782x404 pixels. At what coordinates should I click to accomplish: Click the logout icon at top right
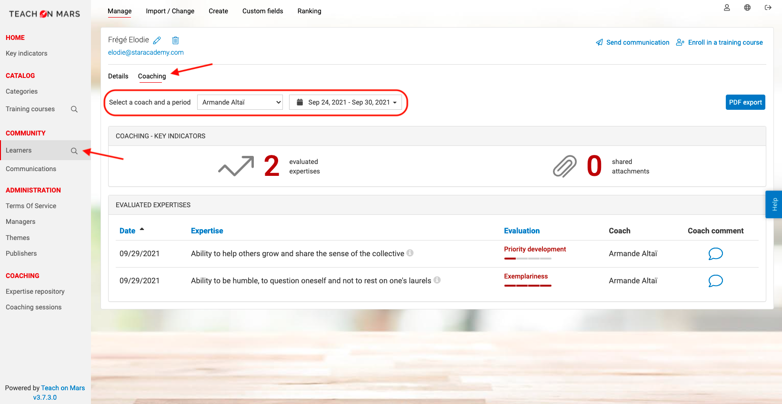click(768, 8)
